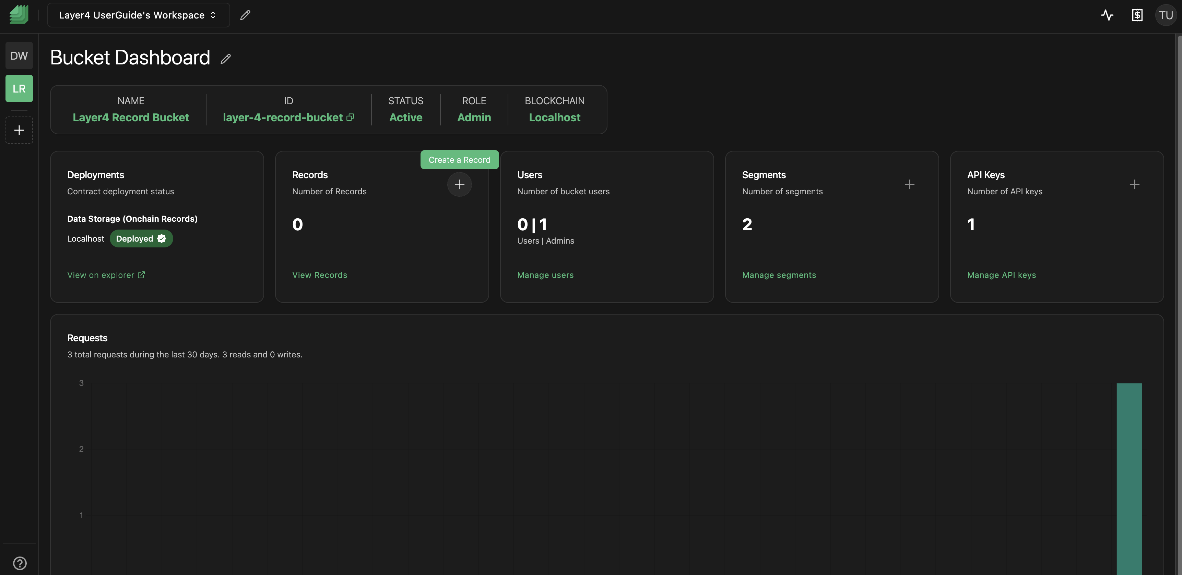Open the billing dollar icon
1182x575 pixels.
(1137, 15)
